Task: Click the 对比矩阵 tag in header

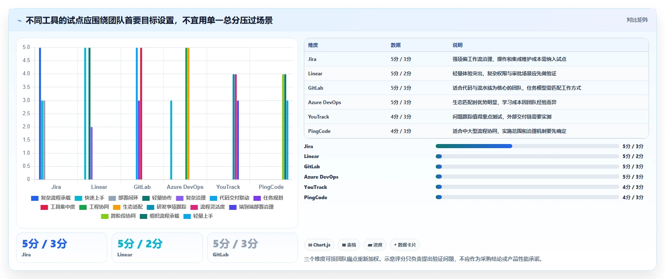Action: (637, 20)
